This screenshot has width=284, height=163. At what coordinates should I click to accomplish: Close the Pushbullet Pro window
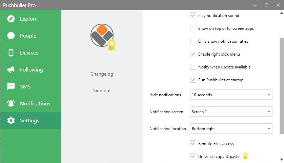click(x=278, y=5)
